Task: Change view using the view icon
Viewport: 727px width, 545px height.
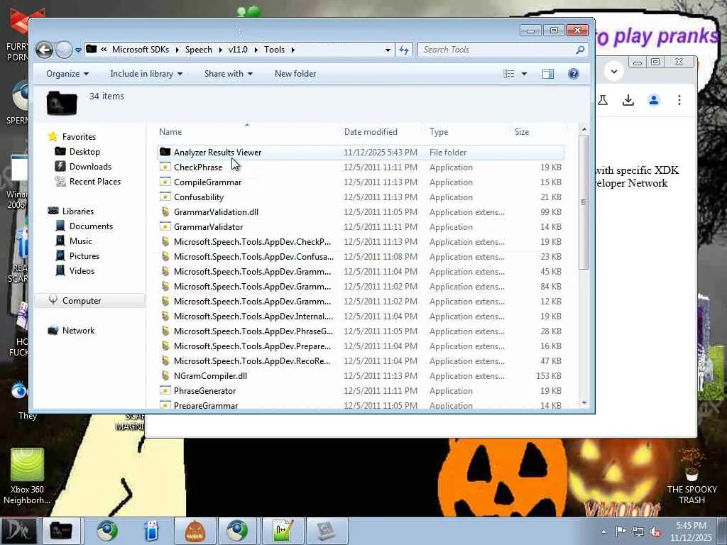Action: 508,74
